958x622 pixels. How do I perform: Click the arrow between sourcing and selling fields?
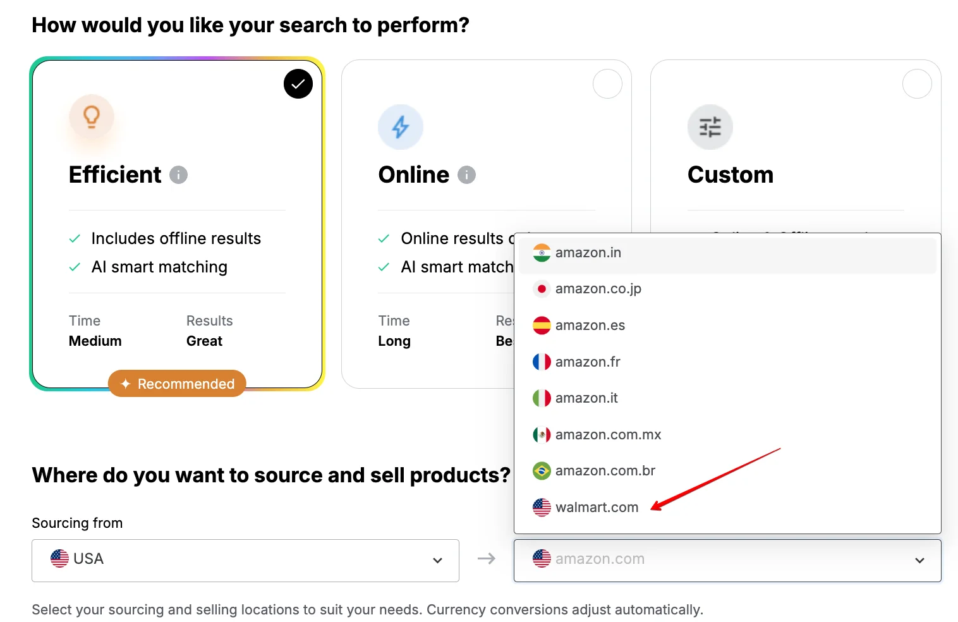click(x=487, y=559)
